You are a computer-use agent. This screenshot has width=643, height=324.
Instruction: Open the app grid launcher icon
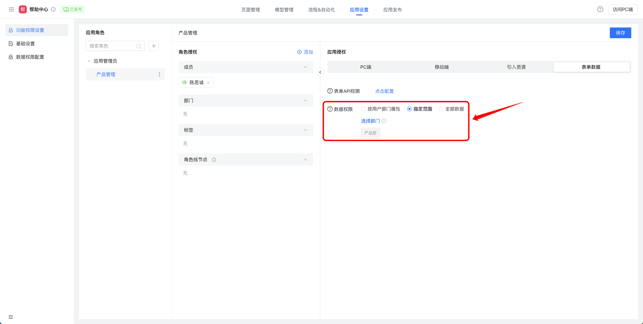[x=11, y=9]
